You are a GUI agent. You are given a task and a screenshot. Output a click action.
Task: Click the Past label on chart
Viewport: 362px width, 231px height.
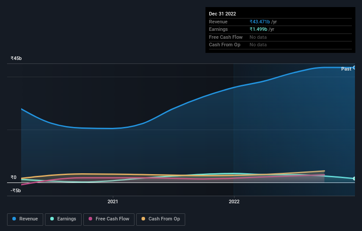[x=346, y=69]
